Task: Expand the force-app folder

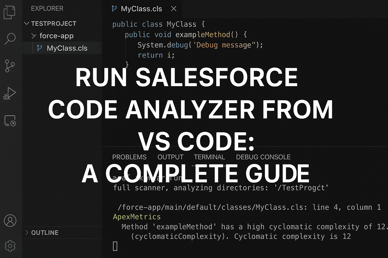Action: coord(34,36)
